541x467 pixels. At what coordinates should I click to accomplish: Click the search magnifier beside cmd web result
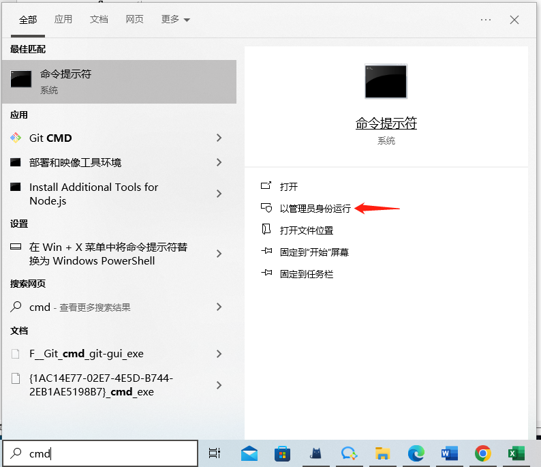pos(16,307)
